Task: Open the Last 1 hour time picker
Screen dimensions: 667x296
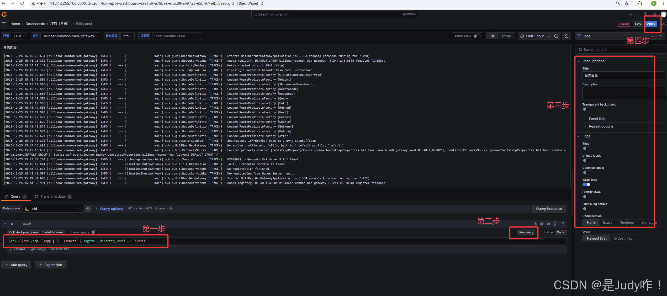Action: tap(535, 36)
